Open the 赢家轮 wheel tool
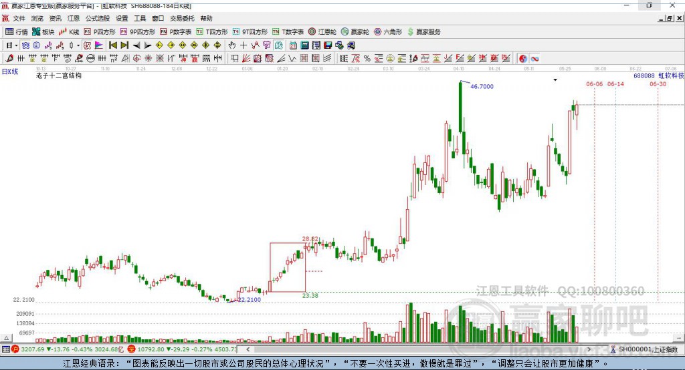This screenshot has width=685, height=370. point(355,32)
